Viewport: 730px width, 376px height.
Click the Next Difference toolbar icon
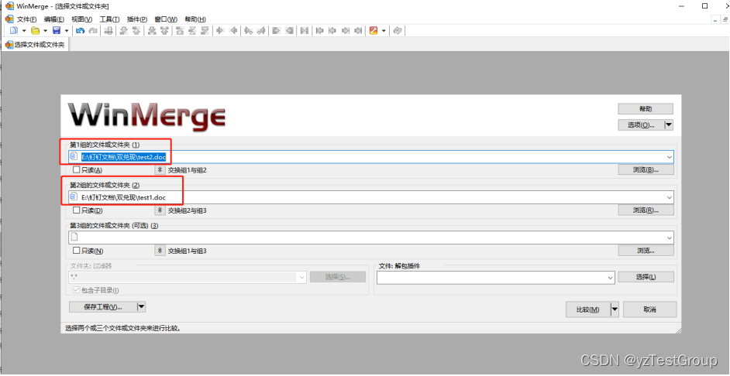click(123, 31)
